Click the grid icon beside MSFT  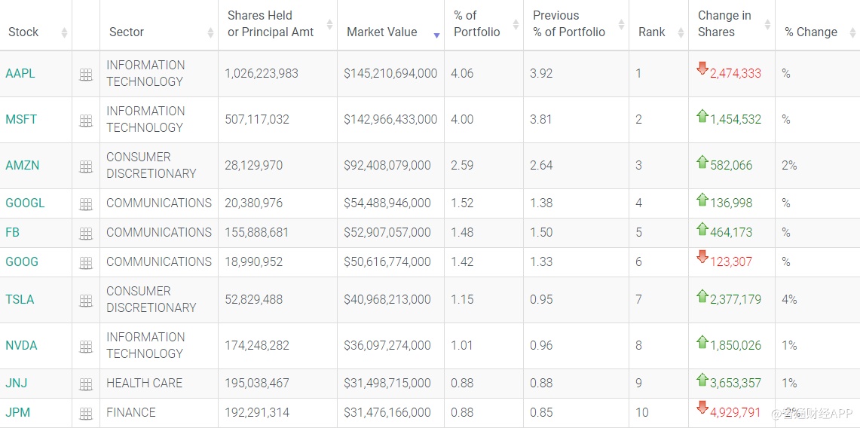coord(86,121)
